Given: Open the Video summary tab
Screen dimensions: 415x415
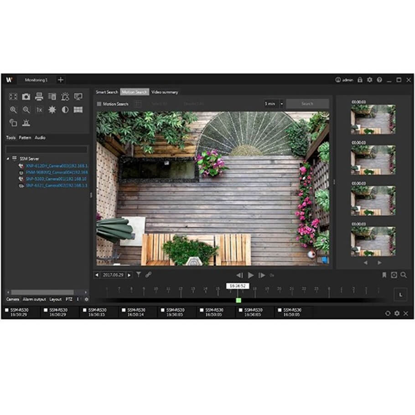Looking at the screenshot, I should coord(165,92).
